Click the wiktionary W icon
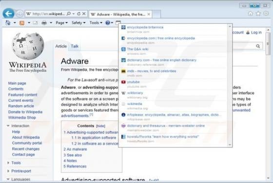 point(123,93)
